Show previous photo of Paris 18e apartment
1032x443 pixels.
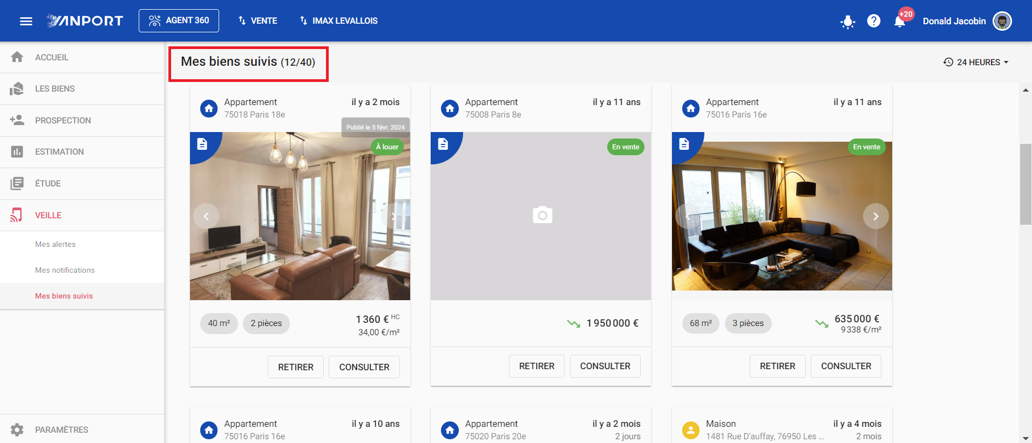pos(206,216)
